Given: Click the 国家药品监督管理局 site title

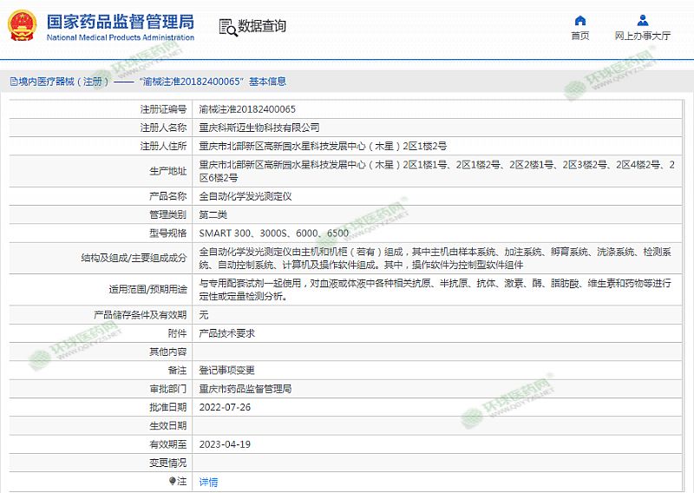Looking at the screenshot, I should click(x=120, y=21).
